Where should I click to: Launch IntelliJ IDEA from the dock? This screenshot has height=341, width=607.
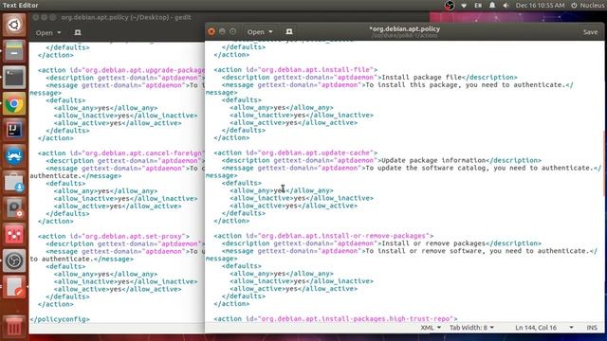click(x=14, y=130)
